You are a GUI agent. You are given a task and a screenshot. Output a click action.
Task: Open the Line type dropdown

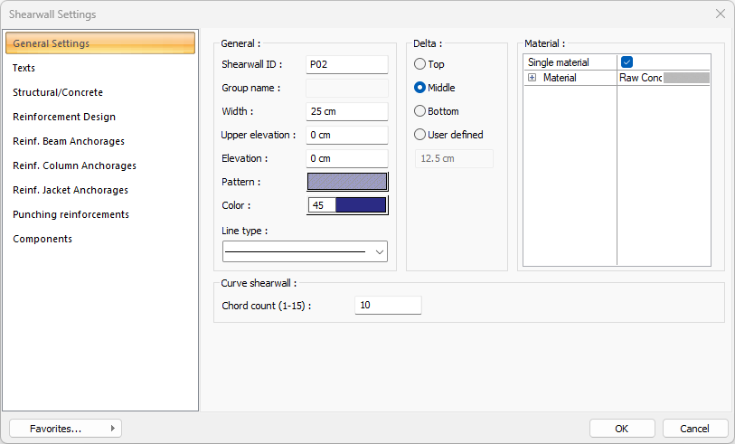[305, 251]
